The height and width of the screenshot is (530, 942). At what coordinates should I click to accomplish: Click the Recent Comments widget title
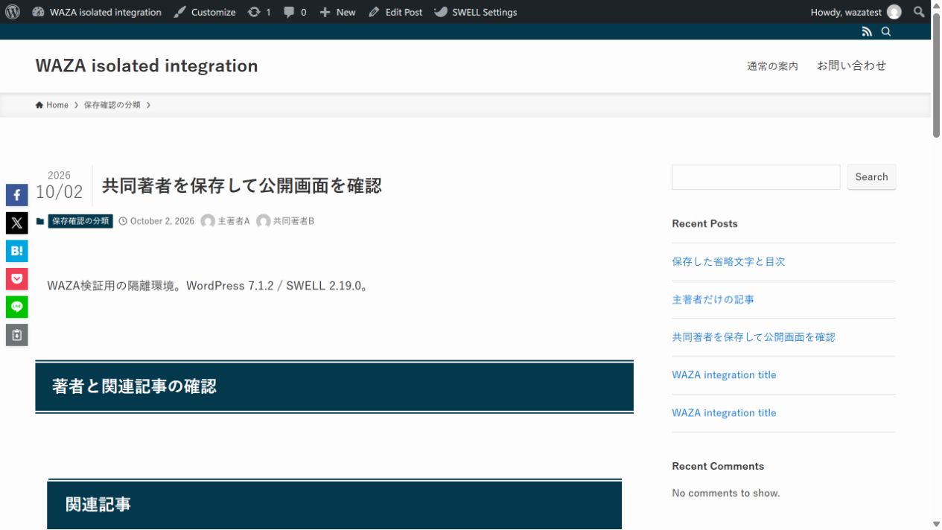coord(718,466)
